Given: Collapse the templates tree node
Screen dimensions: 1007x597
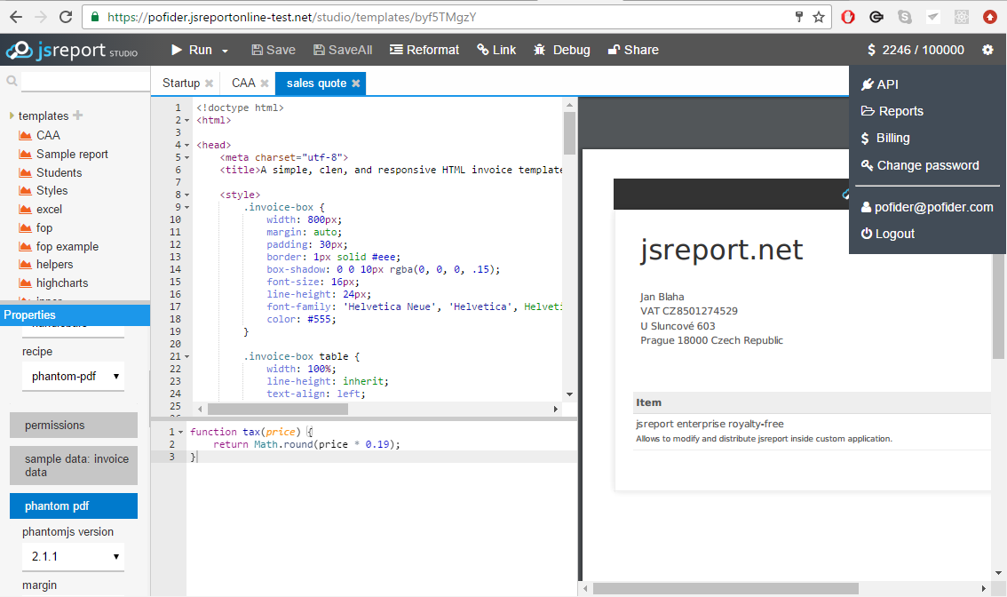Looking at the screenshot, I should click(12, 115).
